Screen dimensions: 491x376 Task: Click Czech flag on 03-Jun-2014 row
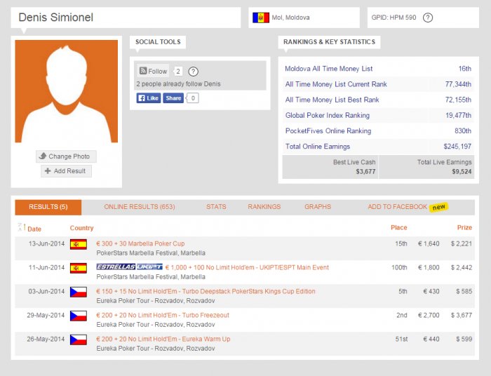click(x=79, y=292)
